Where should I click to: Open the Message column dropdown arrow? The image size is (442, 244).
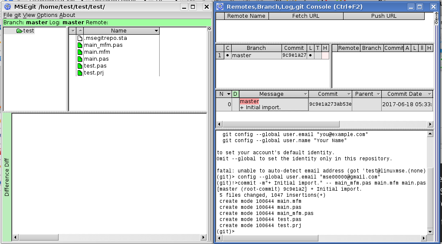[305, 94]
